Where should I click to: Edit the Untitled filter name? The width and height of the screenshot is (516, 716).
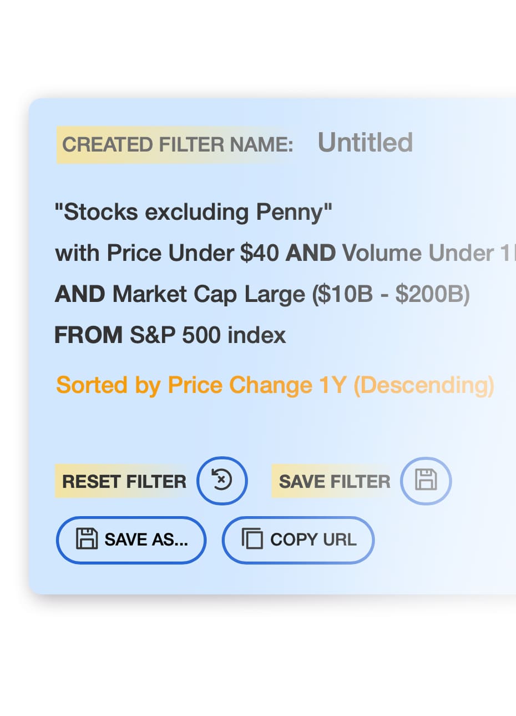365,143
